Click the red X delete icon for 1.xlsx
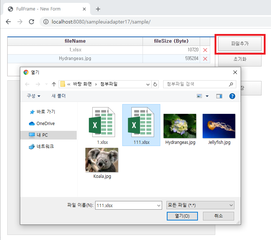 pos(205,50)
